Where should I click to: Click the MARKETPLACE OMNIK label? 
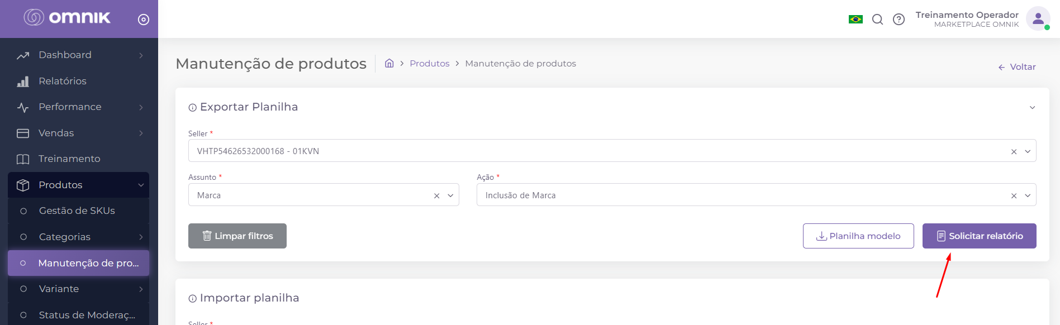(x=976, y=25)
